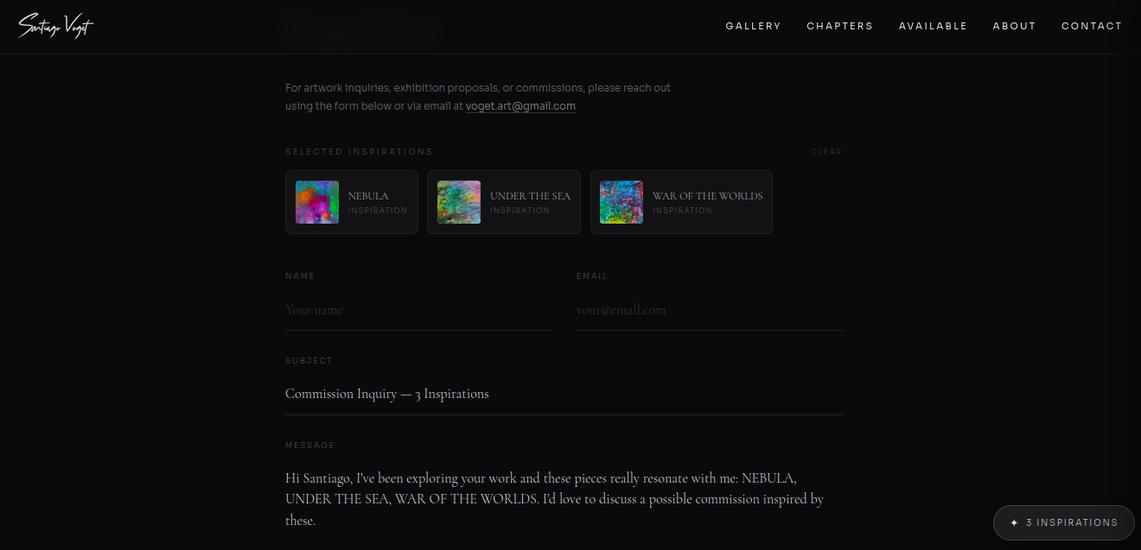Screen dimensions: 1141x550
Task: Click the Santiago Voget signature logo
Action: [x=55, y=27]
